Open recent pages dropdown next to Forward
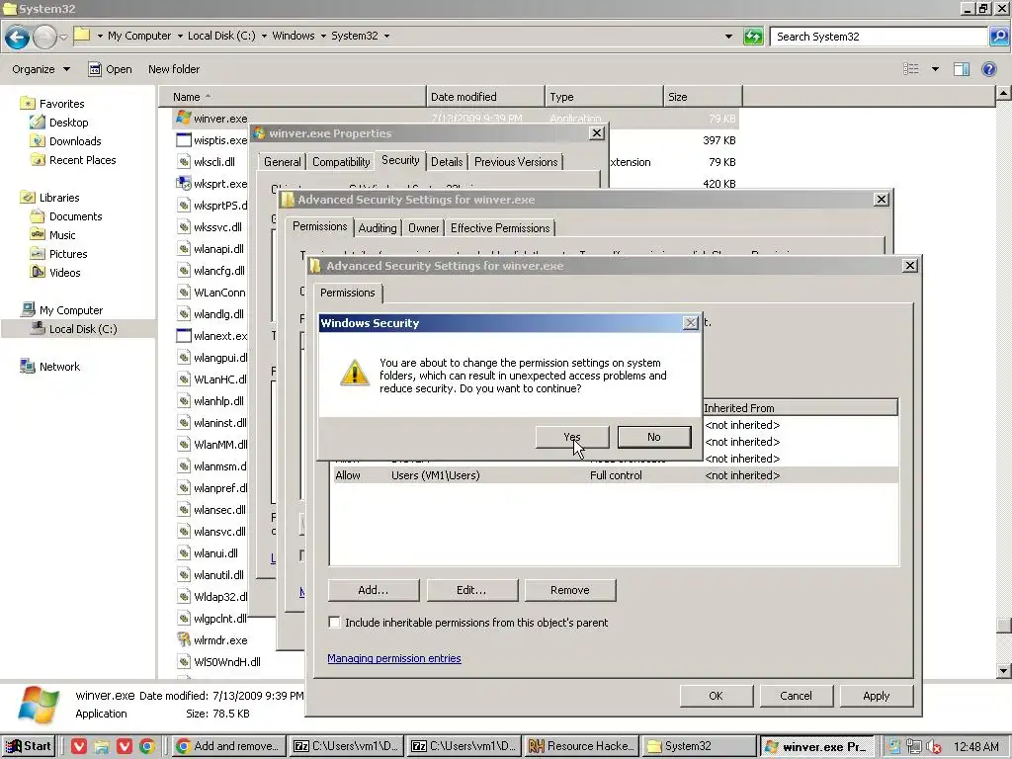This screenshot has height=759, width=1012. tap(63, 37)
